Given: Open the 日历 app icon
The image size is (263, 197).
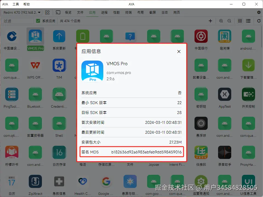Looking at the screenshot, I should pyautogui.click(x=12, y=181).
